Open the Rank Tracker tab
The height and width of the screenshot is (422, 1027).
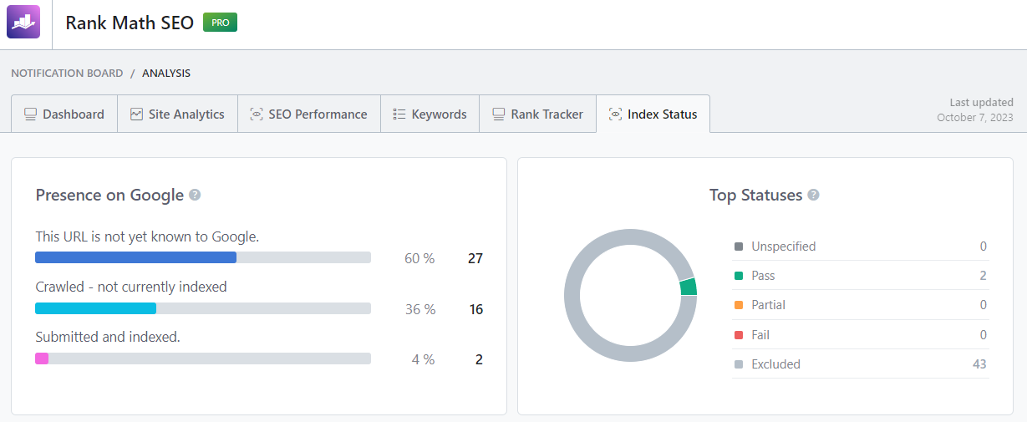(537, 114)
